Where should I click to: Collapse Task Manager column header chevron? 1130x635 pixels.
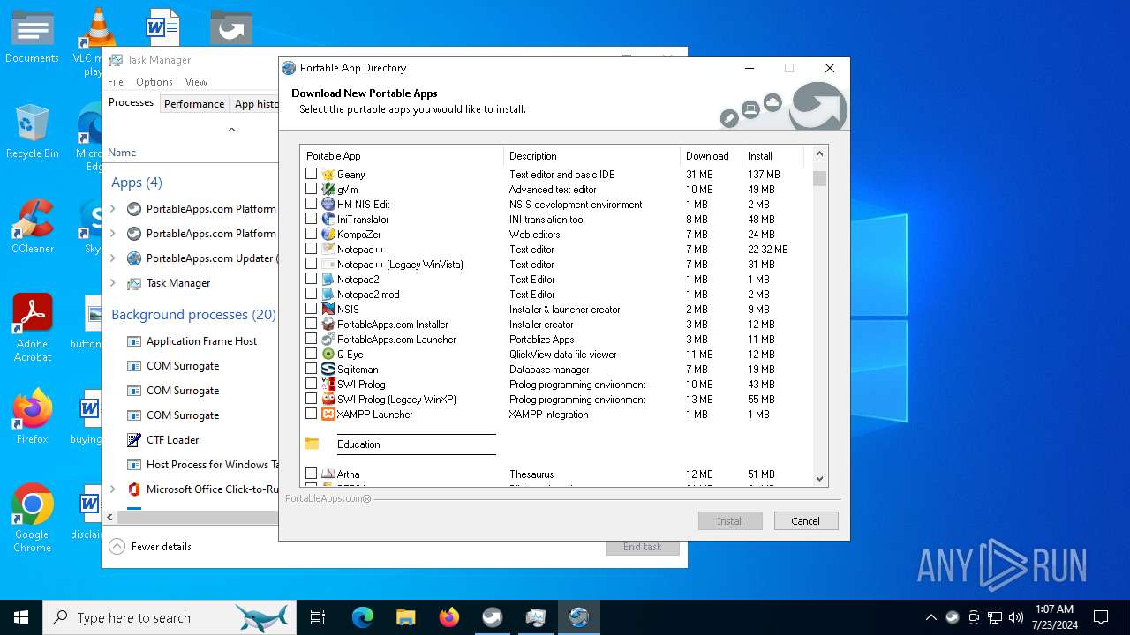point(231,130)
